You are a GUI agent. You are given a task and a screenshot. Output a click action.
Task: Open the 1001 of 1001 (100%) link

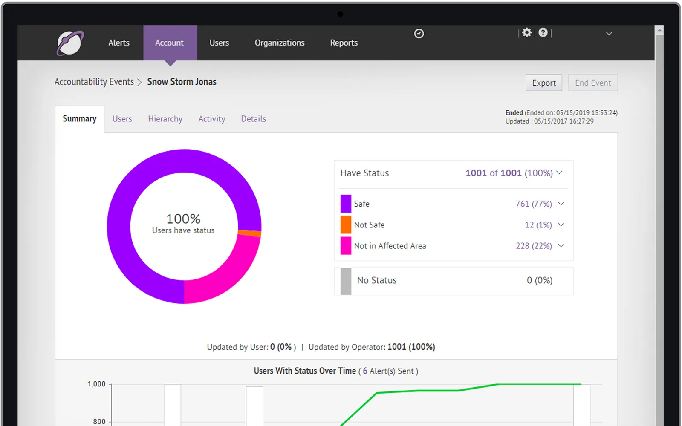(509, 173)
